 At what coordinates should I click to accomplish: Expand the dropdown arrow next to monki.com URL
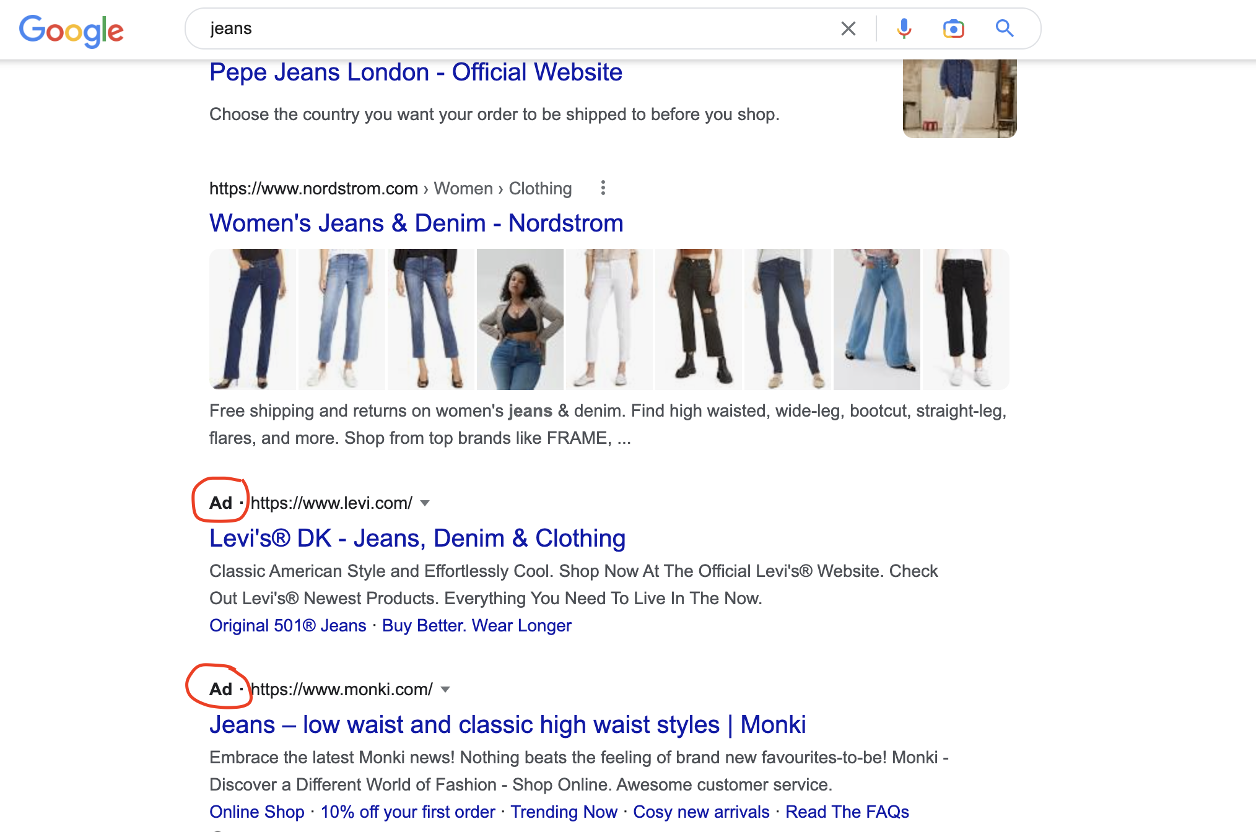(x=445, y=689)
